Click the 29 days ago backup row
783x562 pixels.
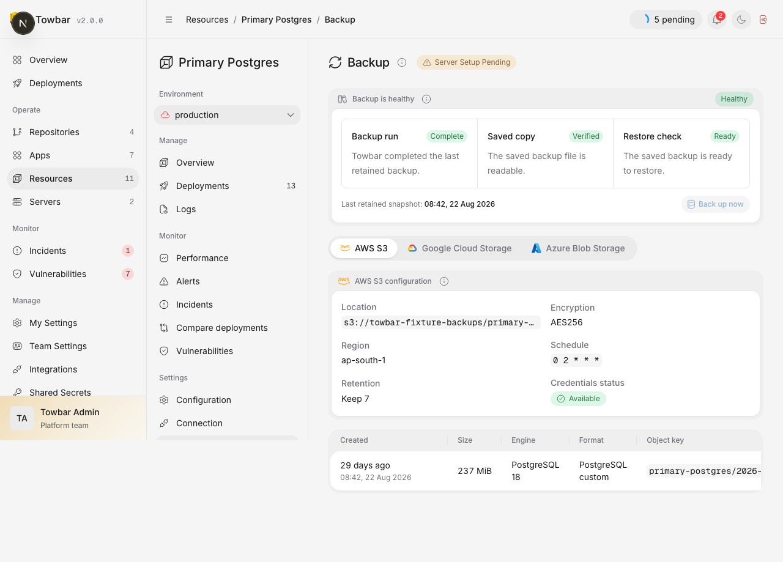tap(546, 471)
